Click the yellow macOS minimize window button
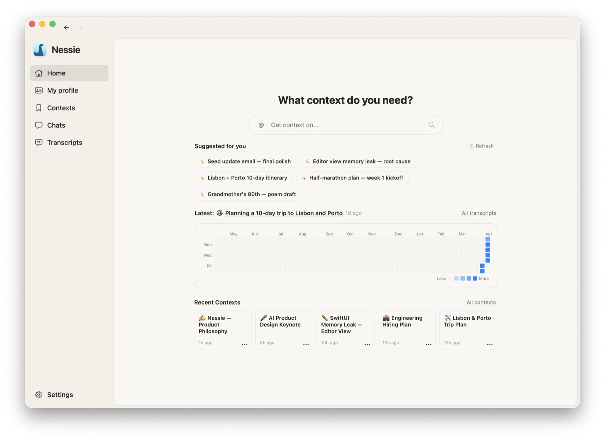605x441 pixels. pyautogui.click(x=42, y=24)
